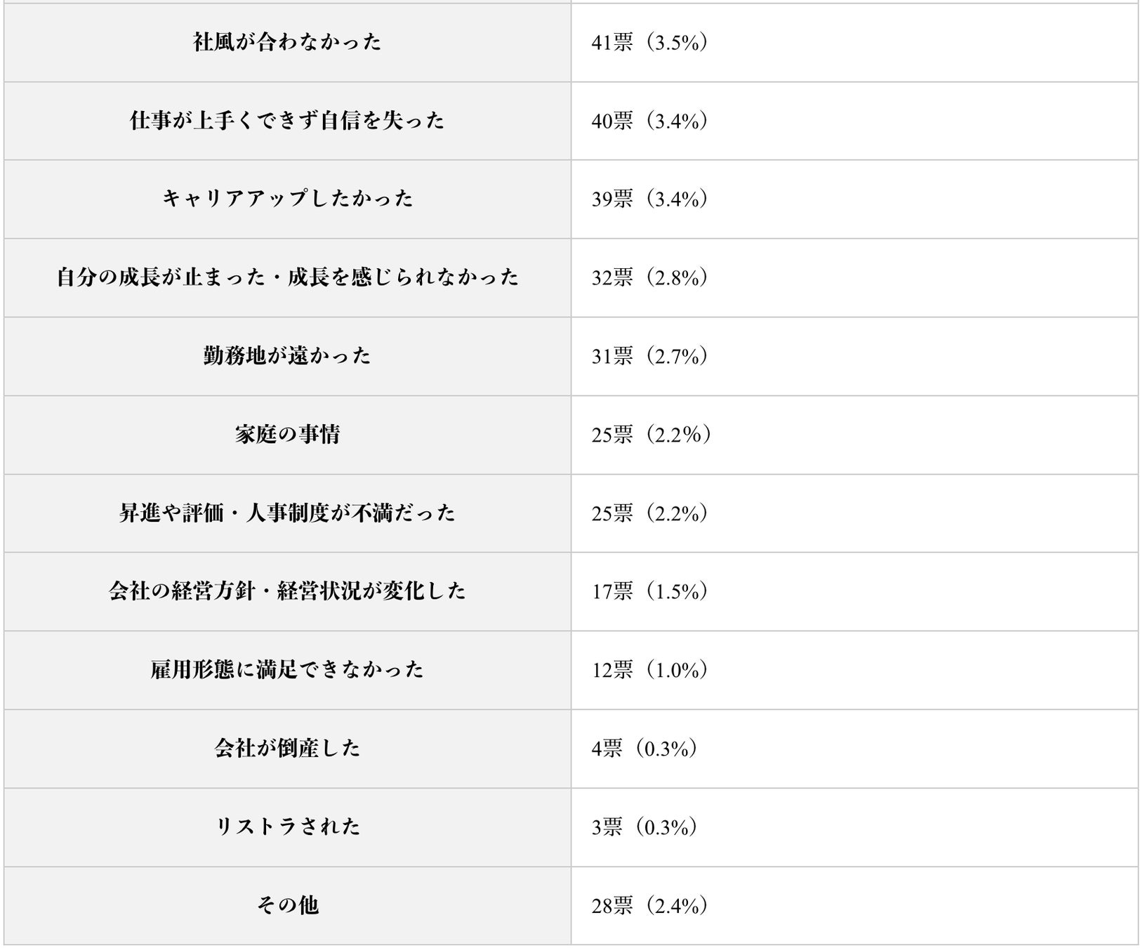
Task: Click the '会社が倒産した' row label
Action: (x=287, y=749)
